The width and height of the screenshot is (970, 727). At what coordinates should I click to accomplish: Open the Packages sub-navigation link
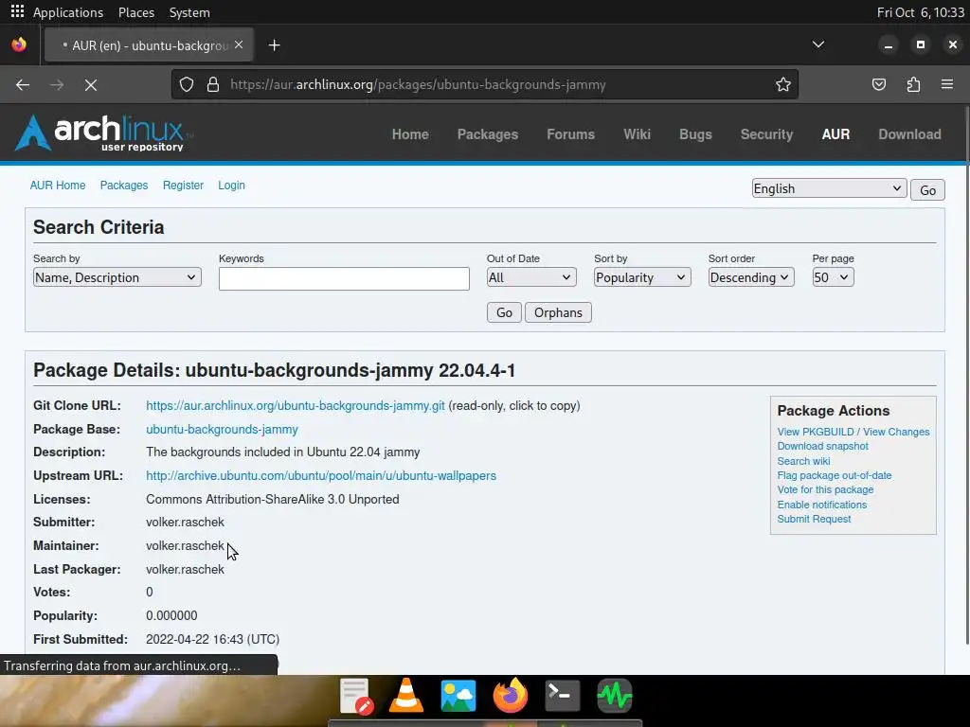(x=124, y=185)
